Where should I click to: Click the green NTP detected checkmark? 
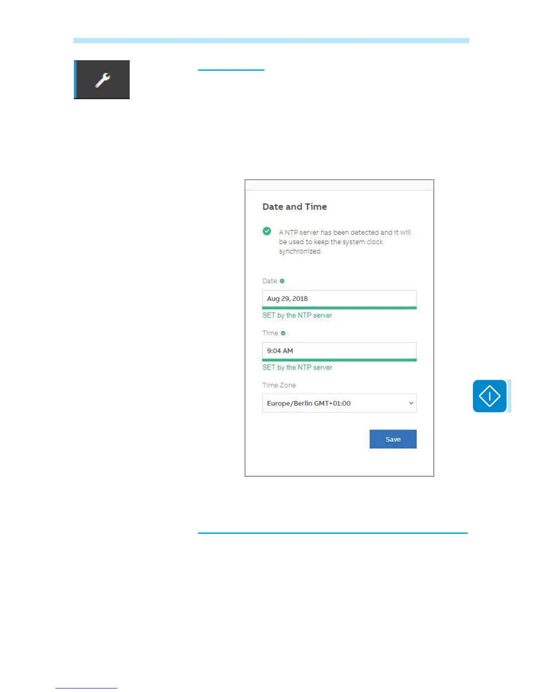pos(267,231)
